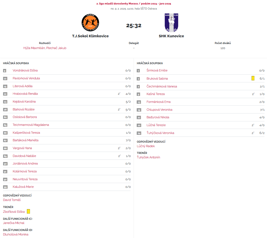The width and height of the screenshot is (267, 238).
Task: Click yellow card icon next to Bruková Sabina
Action: 253,78
